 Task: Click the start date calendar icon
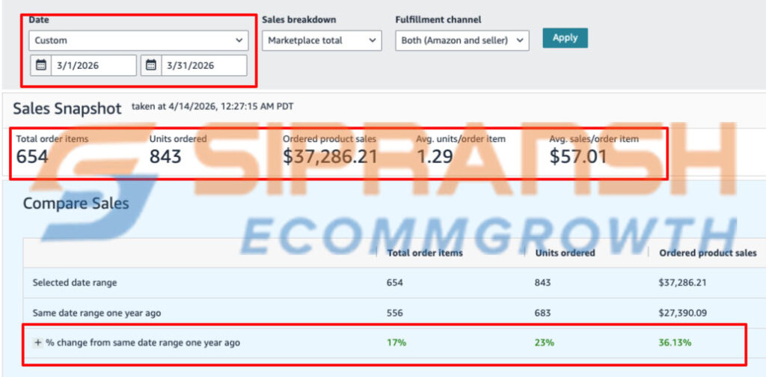41,65
